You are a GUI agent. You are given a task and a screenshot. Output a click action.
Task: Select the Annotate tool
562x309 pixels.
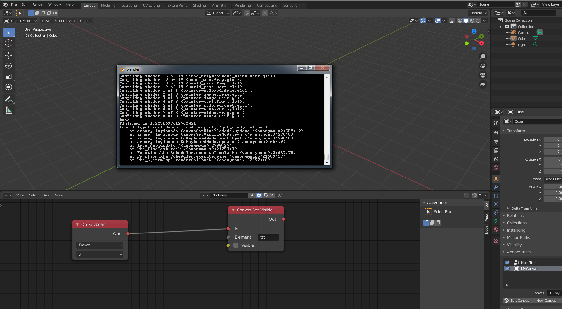click(x=9, y=99)
